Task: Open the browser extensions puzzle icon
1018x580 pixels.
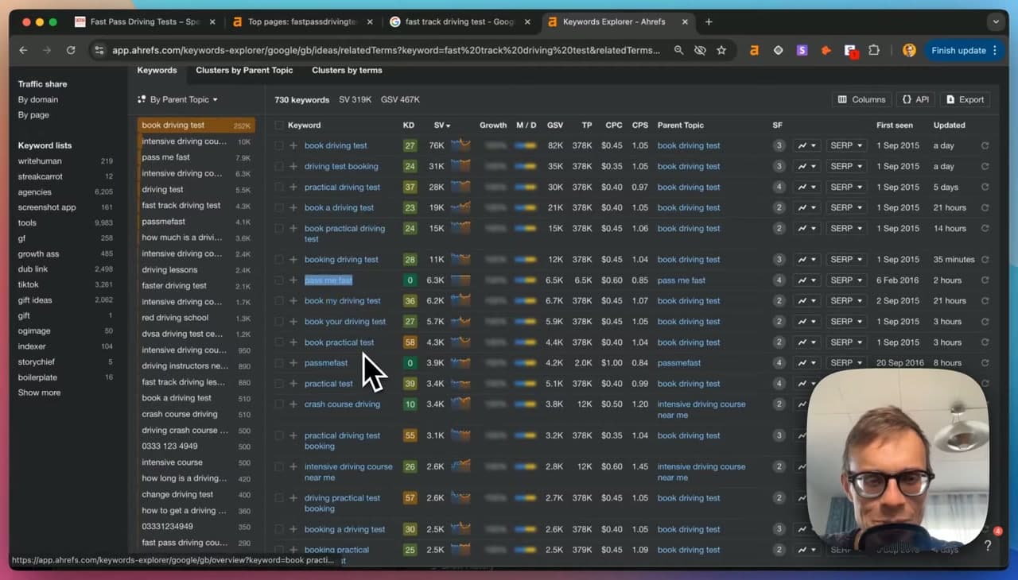Action: click(x=874, y=50)
